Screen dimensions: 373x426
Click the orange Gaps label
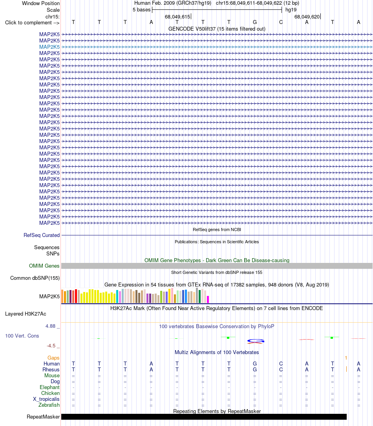(x=53, y=358)
